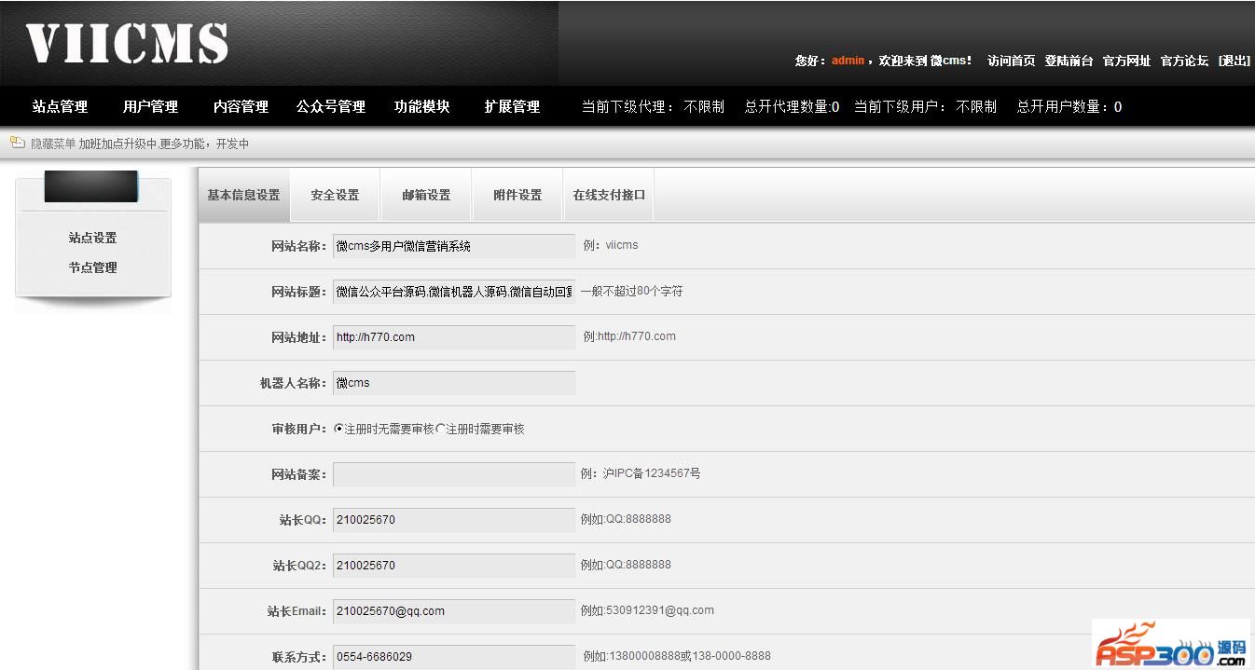Click hint text 例：viicms
This screenshot has height=670, width=1255.
pos(611,245)
